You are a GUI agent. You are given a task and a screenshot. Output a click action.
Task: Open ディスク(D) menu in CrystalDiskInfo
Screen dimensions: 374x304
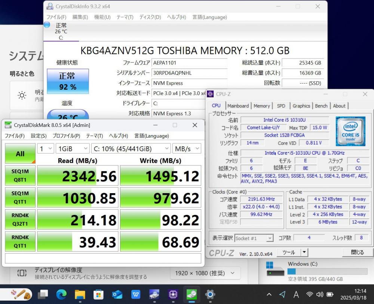click(150, 17)
